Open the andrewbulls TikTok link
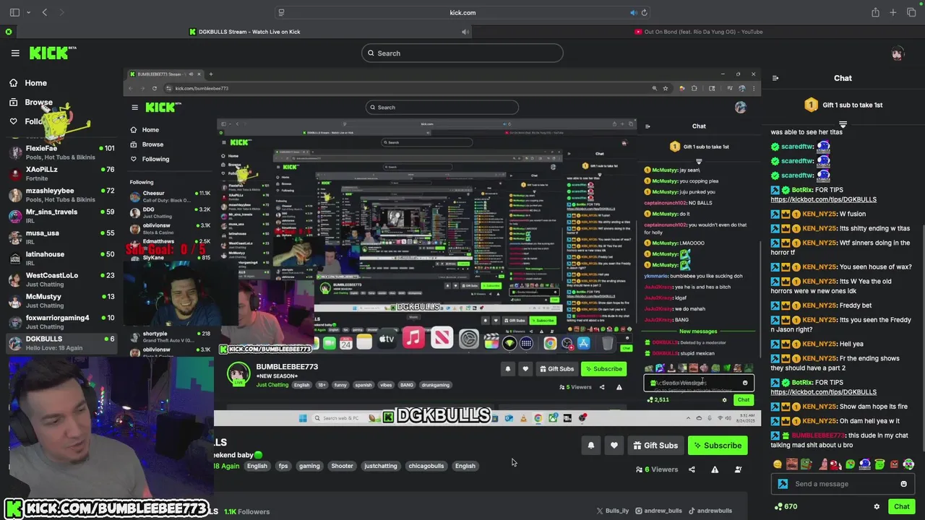The height and width of the screenshot is (520, 925). point(710,511)
